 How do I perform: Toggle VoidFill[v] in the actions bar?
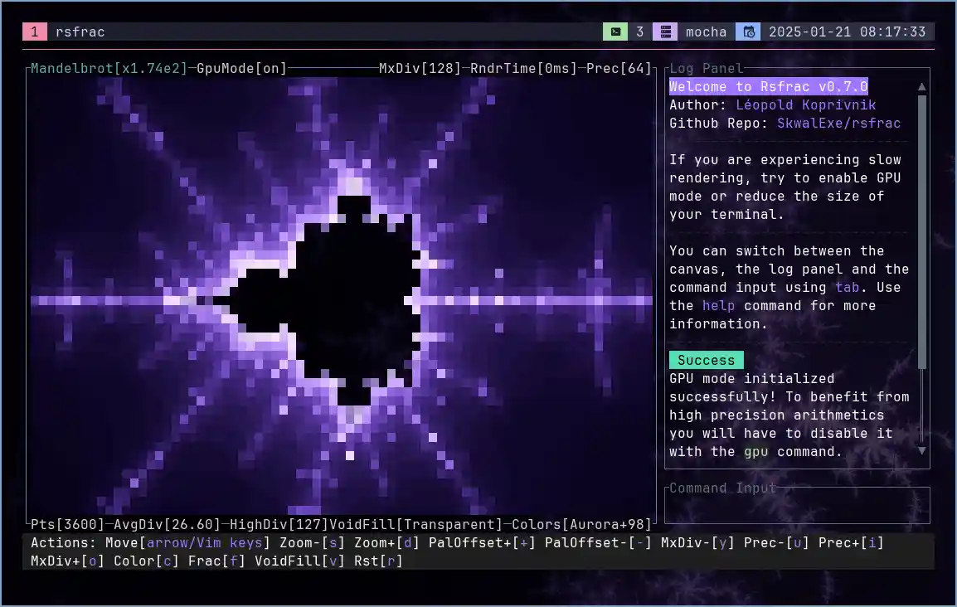pyautogui.click(x=288, y=561)
